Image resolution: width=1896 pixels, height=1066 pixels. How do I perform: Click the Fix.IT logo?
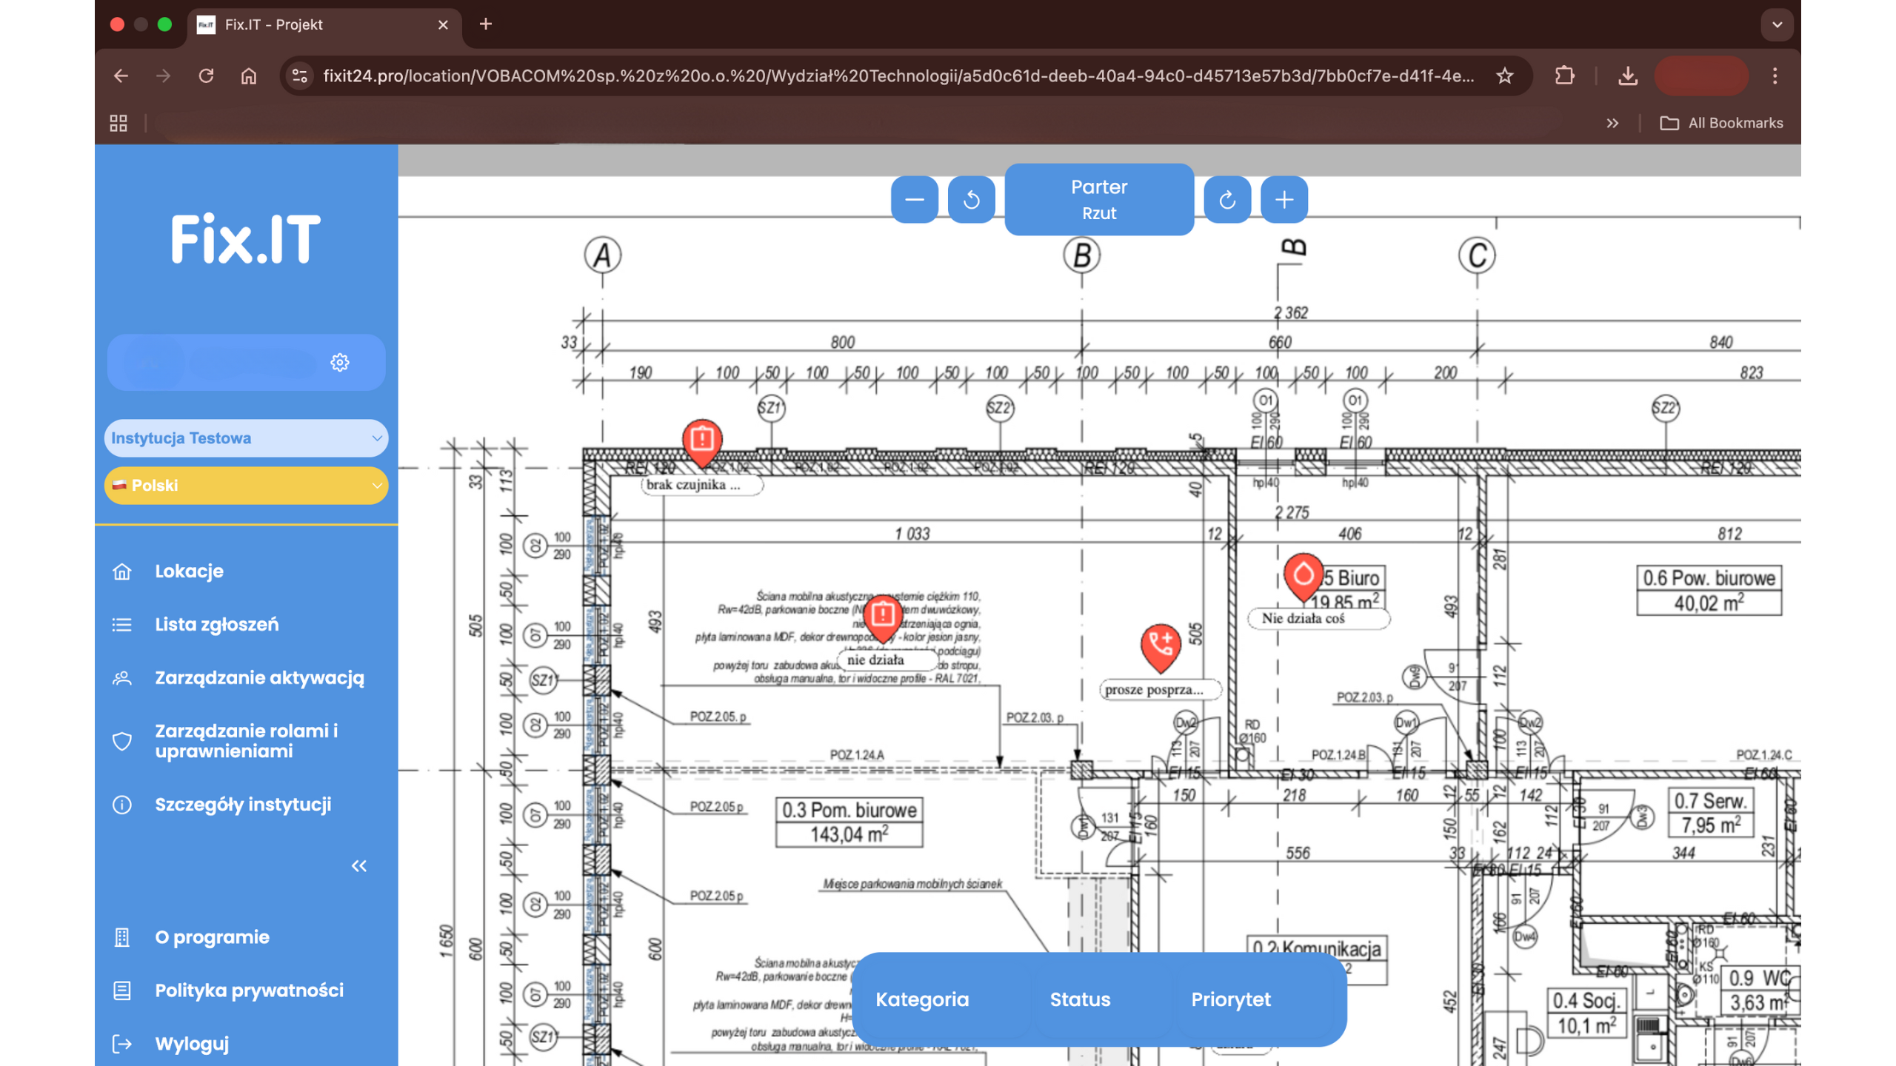(x=246, y=239)
